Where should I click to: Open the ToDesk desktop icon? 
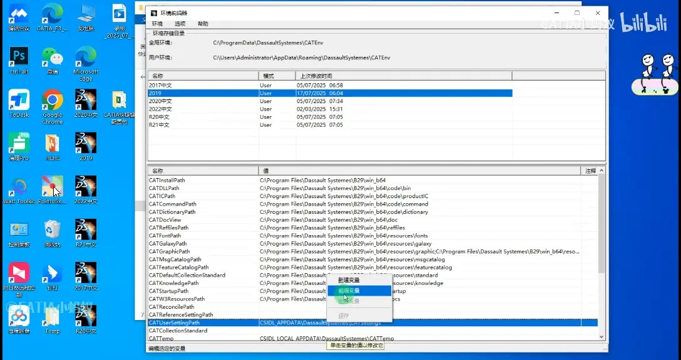click(x=19, y=104)
